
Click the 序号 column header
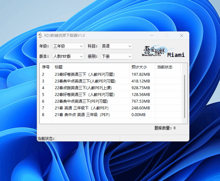47,67
